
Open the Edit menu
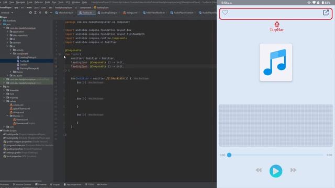[5, 2]
